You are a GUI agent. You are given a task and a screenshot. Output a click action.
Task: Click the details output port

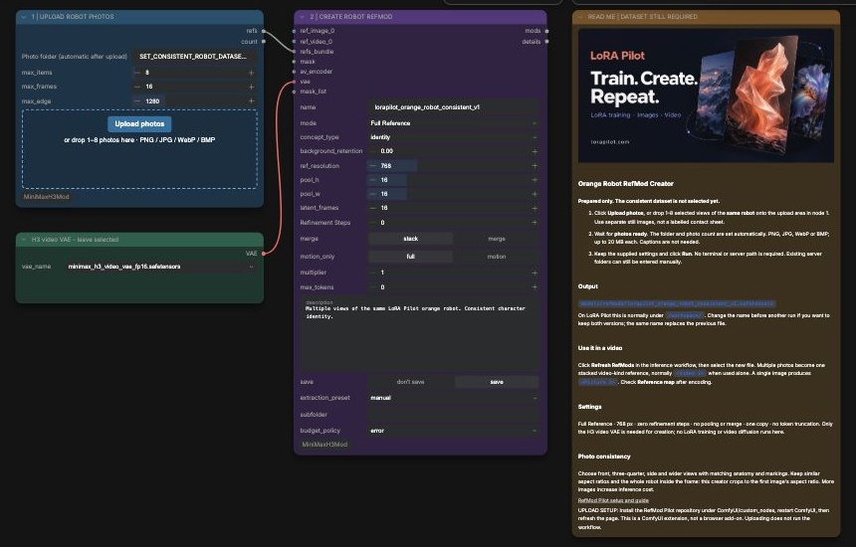[x=547, y=42]
